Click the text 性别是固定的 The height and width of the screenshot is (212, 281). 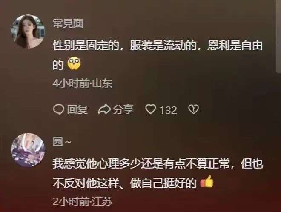[86, 46]
